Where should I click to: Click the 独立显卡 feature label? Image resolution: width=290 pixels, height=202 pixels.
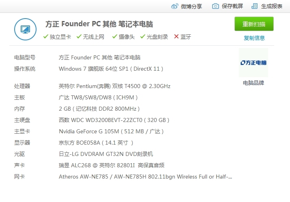pos(60,37)
